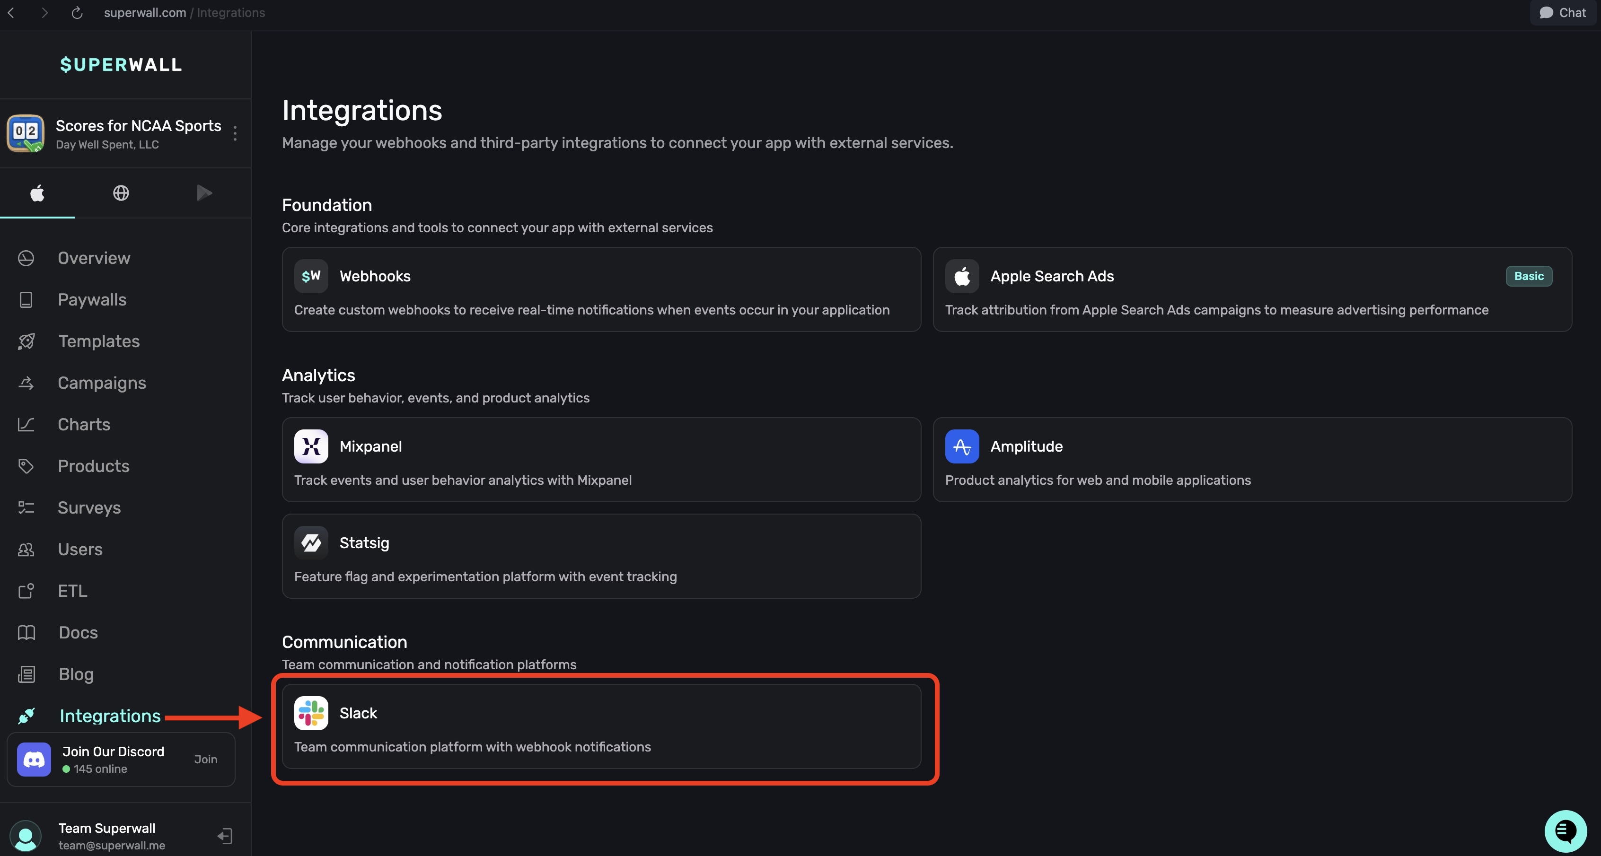Open Overview in the sidebar
This screenshot has height=856, width=1601.
click(94, 258)
